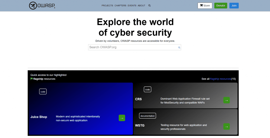Click the green Donate button
This screenshot has height=138, width=270.
(x=221, y=6)
